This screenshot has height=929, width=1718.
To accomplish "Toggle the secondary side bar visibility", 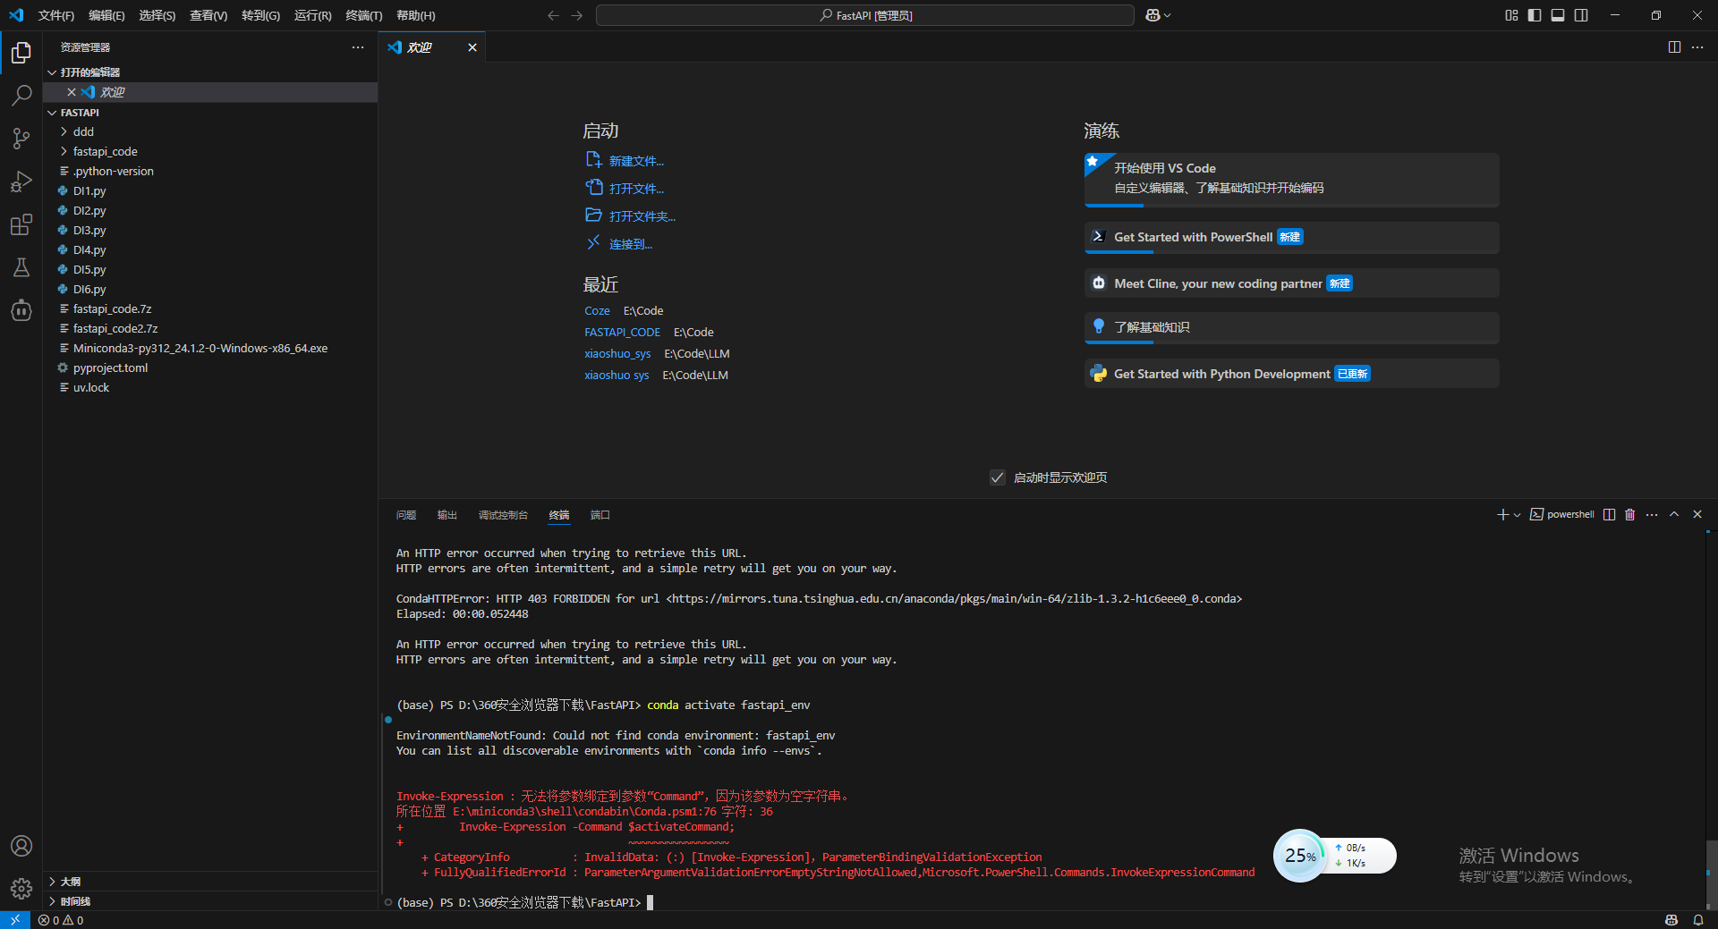I will (1581, 15).
